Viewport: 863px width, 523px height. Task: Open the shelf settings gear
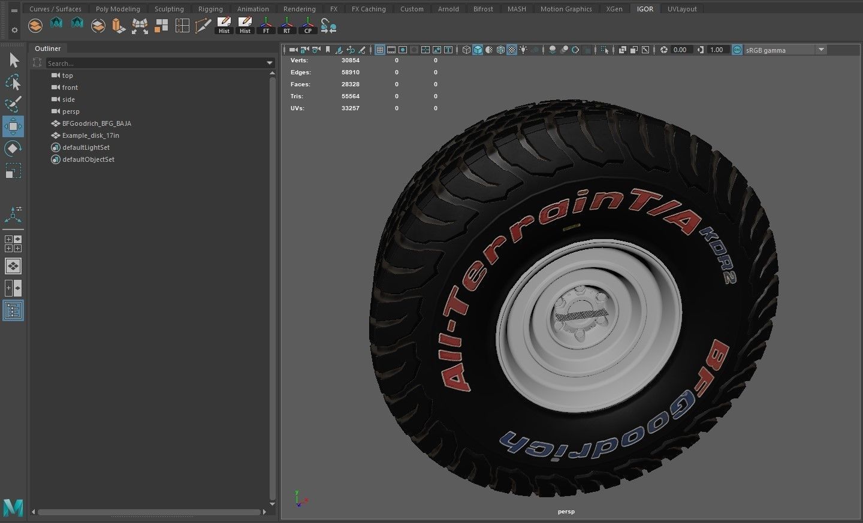pos(14,29)
